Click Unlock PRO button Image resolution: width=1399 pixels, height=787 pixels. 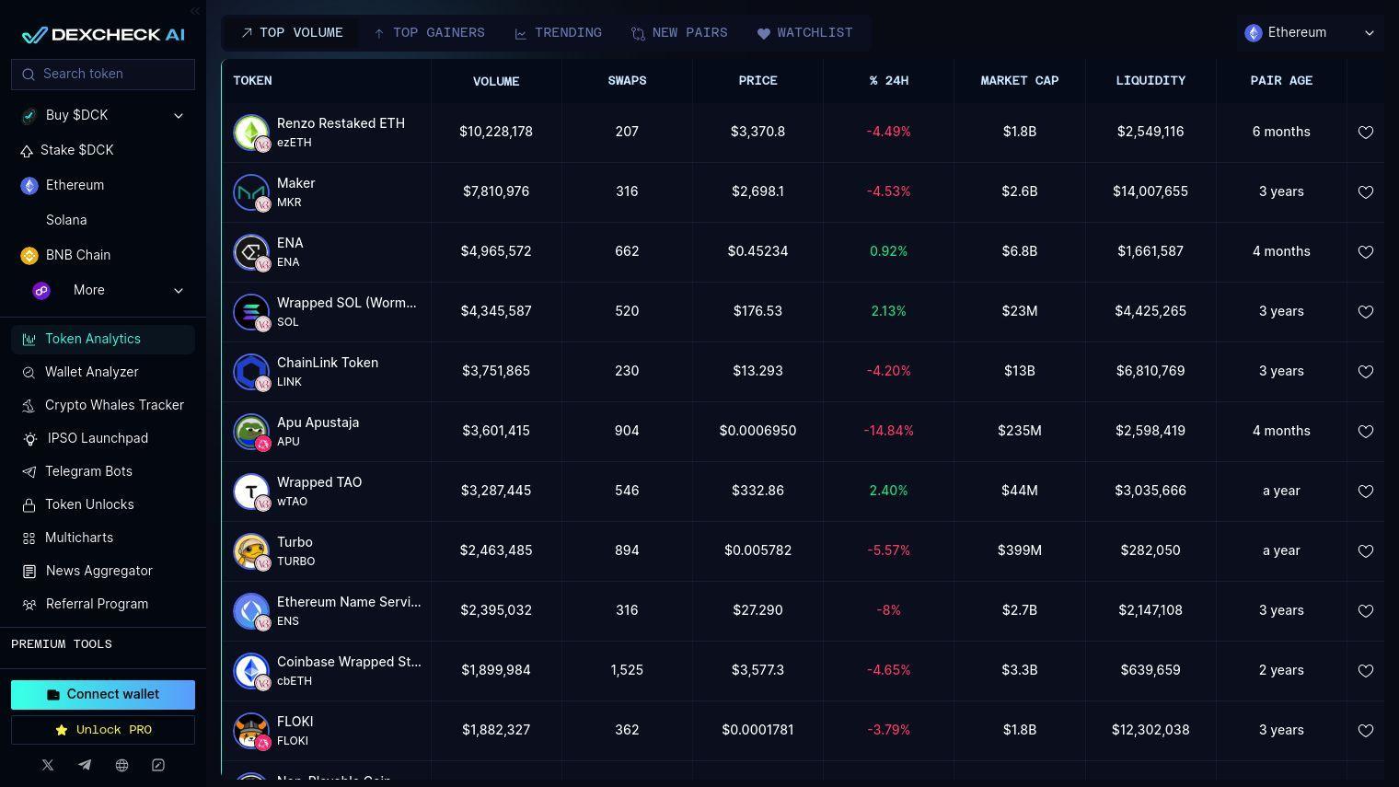tap(103, 730)
